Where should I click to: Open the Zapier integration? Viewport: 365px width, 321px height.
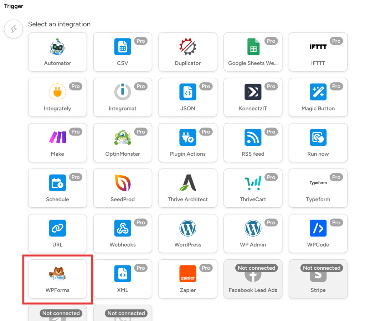point(188,279)
